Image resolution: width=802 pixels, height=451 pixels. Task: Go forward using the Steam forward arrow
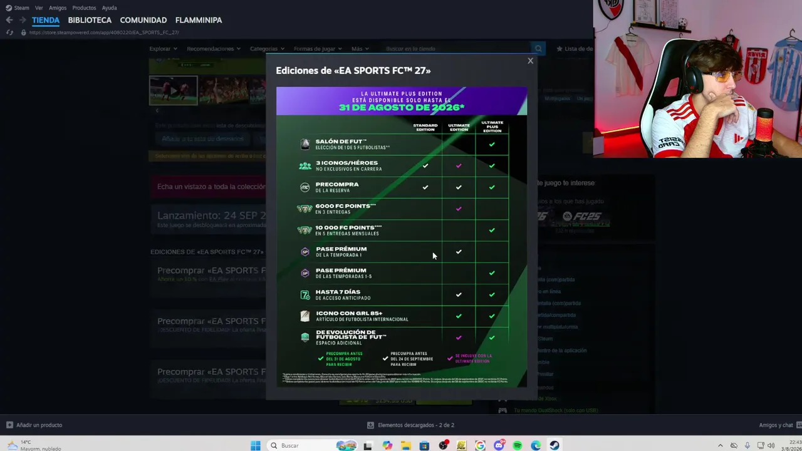pos(23,20)
